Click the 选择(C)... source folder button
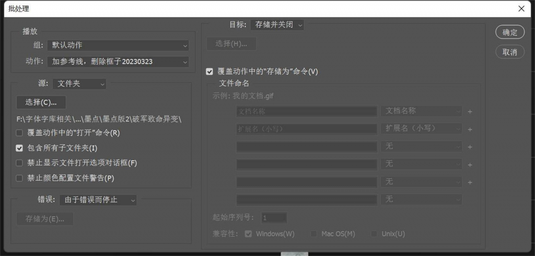 (41, 102)
